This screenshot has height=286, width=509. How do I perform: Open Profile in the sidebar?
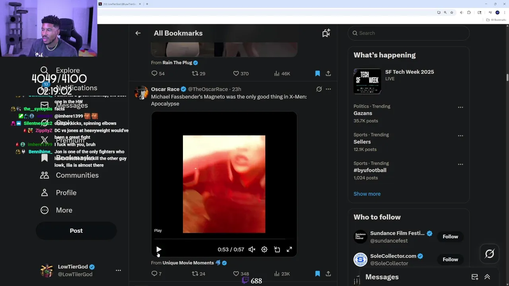click(x=58, y=193)
